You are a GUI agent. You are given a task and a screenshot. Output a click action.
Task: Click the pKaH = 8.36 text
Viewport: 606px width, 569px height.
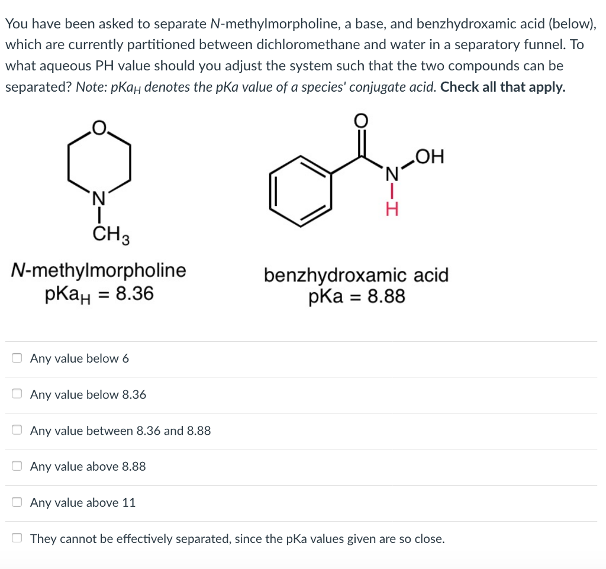(x=98, y=293)
